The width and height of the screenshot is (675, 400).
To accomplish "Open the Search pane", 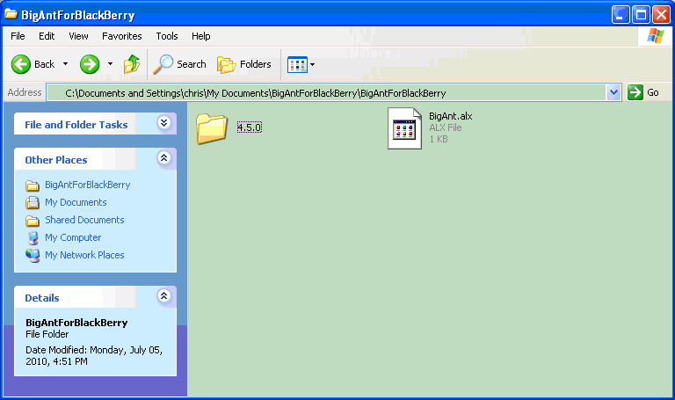I will (179, 64).
